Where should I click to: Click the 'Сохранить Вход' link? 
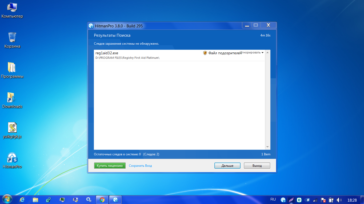pos(140,166)
